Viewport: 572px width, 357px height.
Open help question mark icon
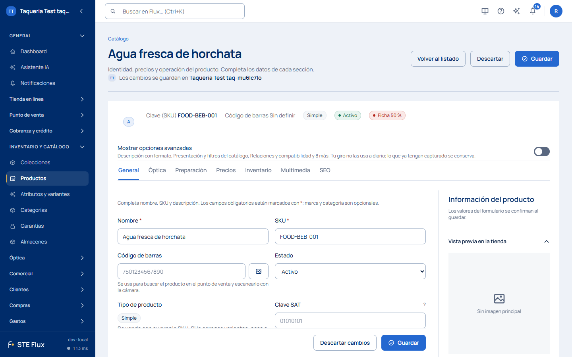click(x=501, y=11)
